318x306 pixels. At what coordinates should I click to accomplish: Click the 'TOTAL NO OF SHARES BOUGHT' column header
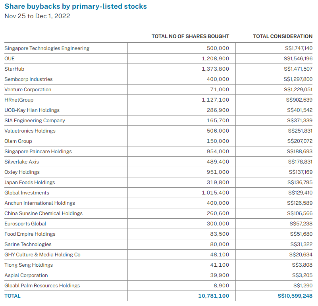190,36
